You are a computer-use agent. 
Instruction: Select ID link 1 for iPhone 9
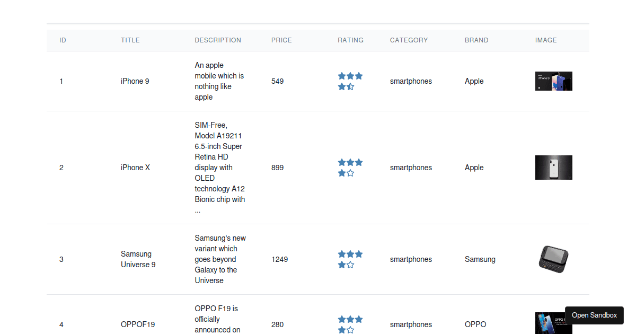coord(61,81)
